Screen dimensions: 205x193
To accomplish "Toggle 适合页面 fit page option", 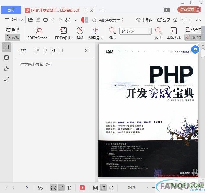I will tap(193, 37).
